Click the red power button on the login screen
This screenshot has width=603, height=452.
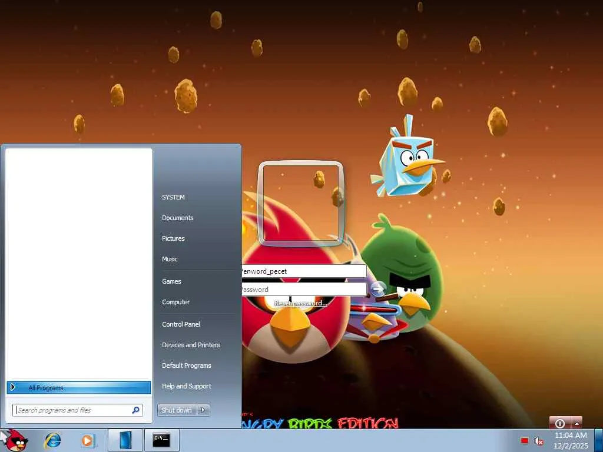coord(560,423)
